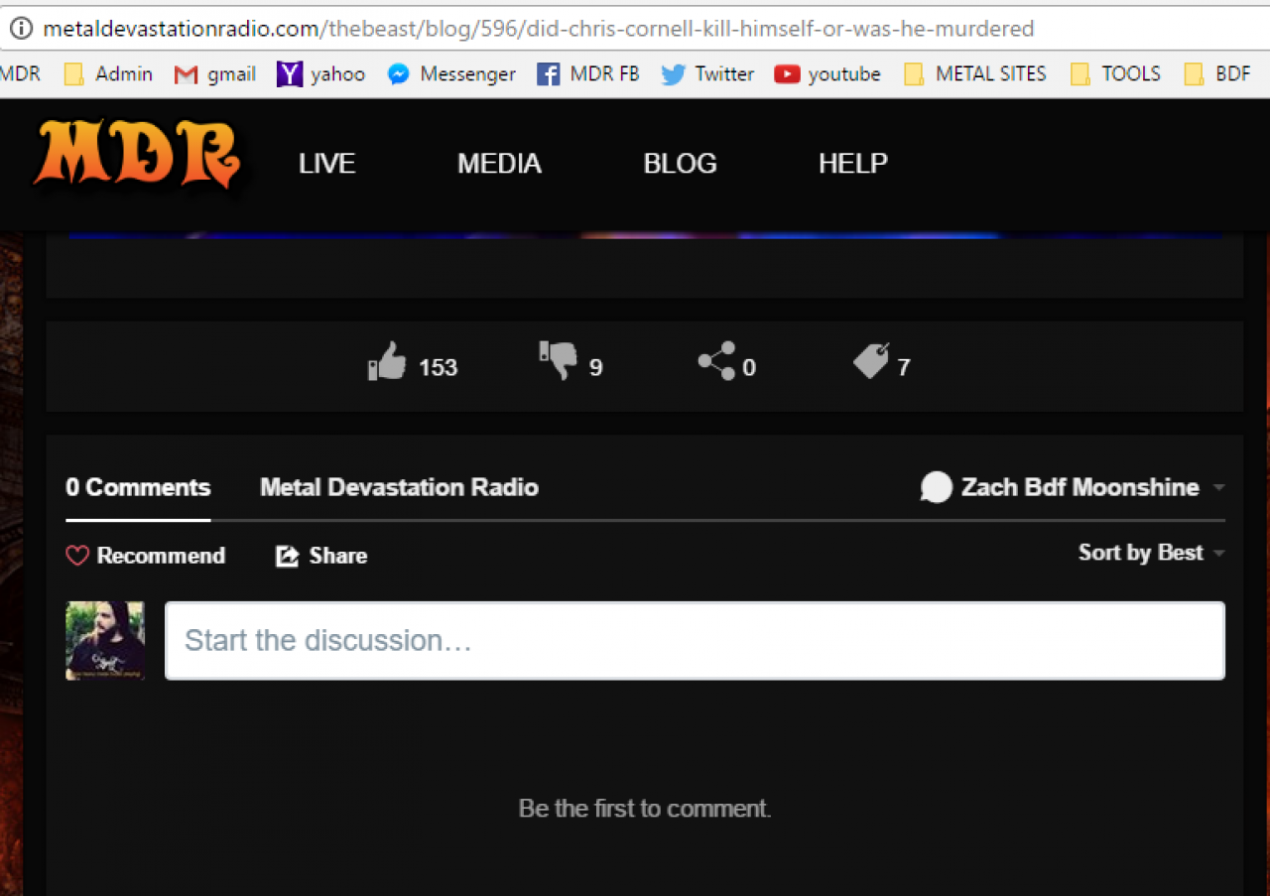Click the Share button under comments

tap(321, 556)
